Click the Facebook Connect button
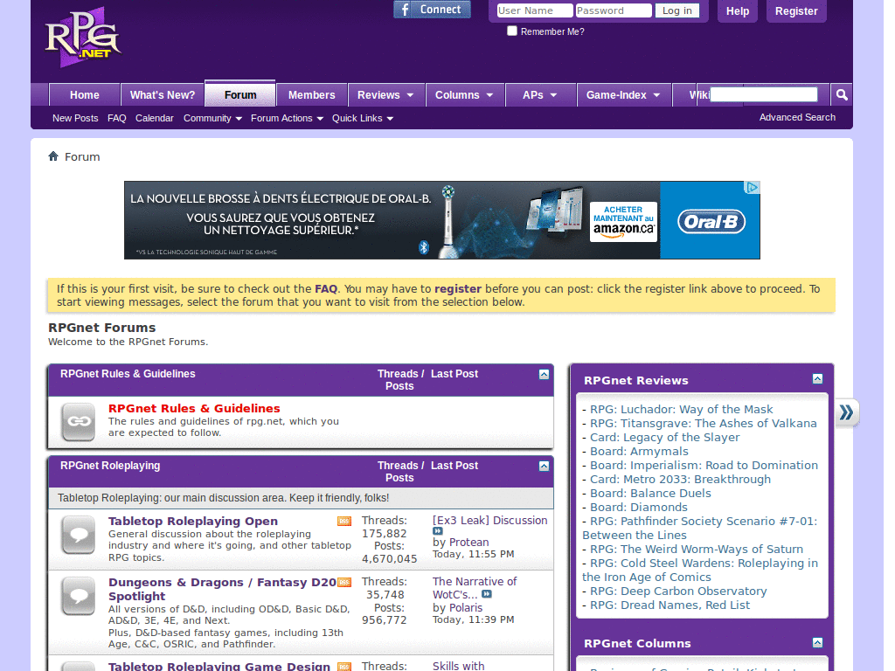The height and width of the screenshot is (671, 895). tap(432, 9)
